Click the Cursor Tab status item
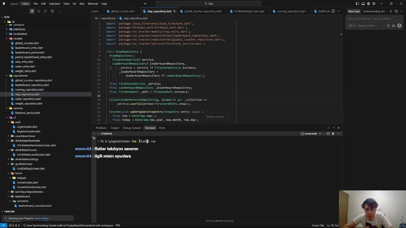 pos(318,225)
